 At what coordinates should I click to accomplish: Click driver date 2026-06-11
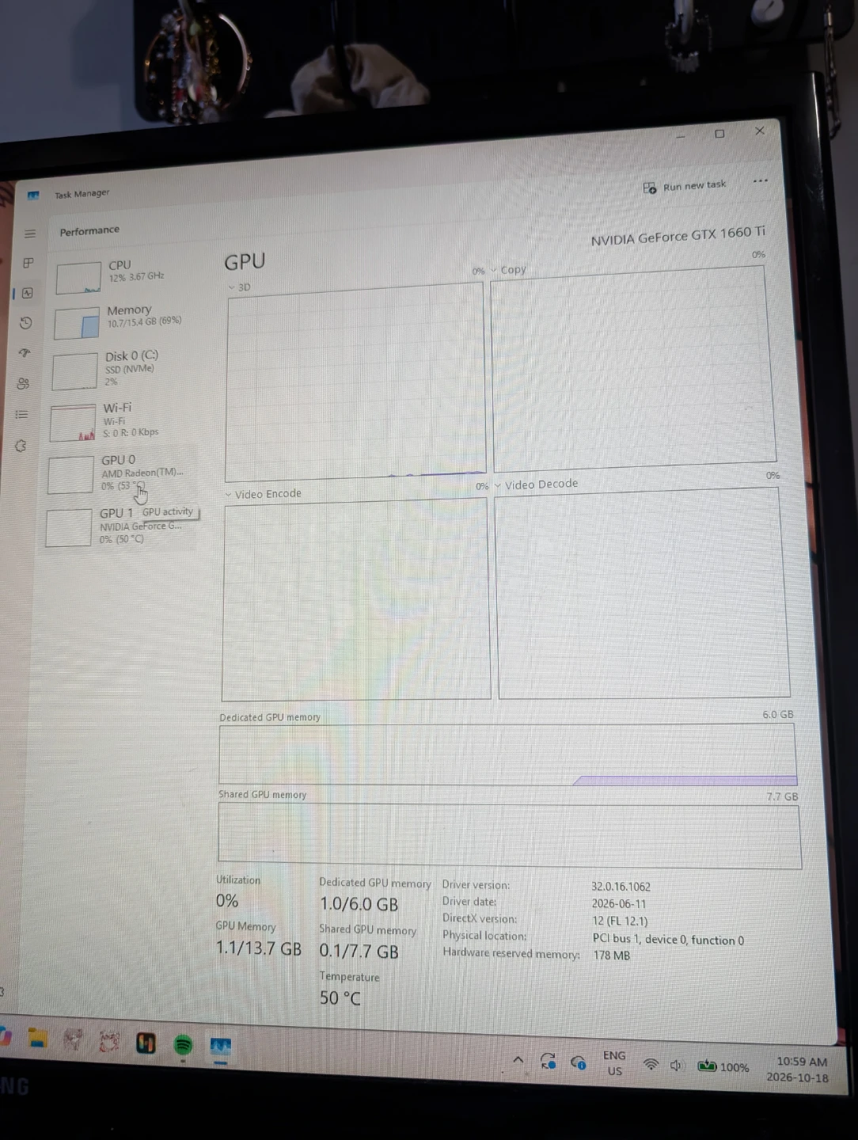click(619, 904)
